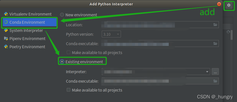
Task: Click the Virtualenv Environment Python icon
Action: pos(6,14)
